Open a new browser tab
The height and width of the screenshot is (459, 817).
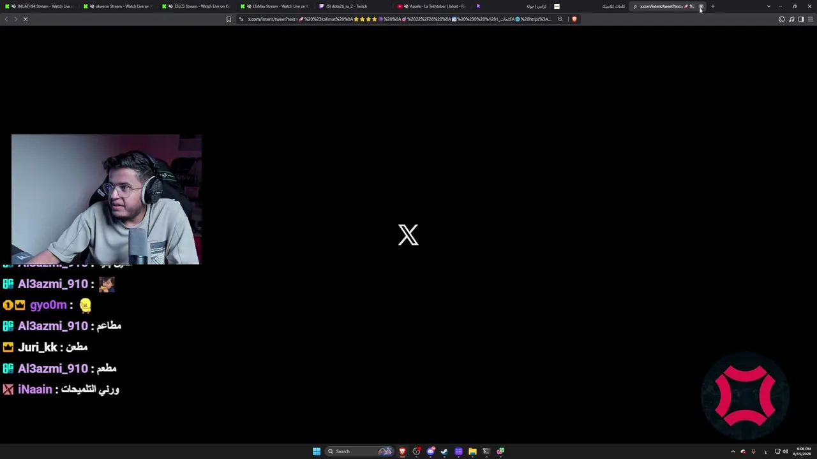(712, 6)
